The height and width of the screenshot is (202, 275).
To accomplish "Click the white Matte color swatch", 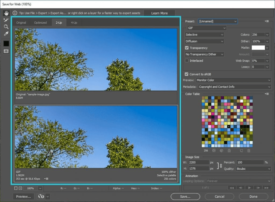I will (258, 48).
